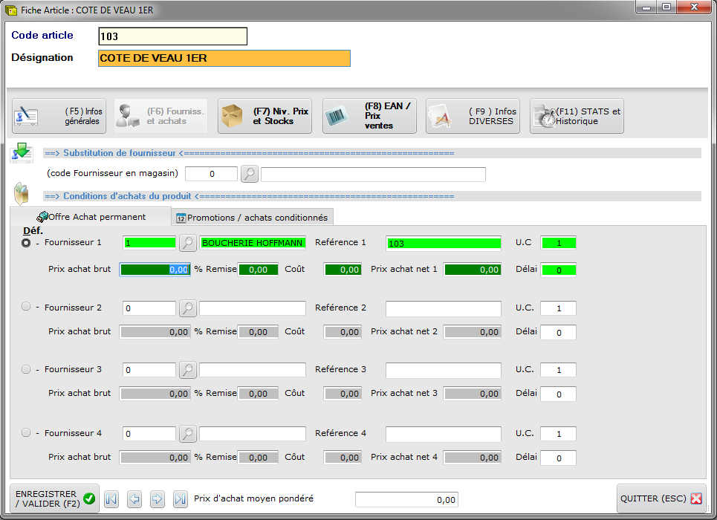Choose Fournisseur 3 as default supplier
The image size is (717, 520).
pos(27,369)
